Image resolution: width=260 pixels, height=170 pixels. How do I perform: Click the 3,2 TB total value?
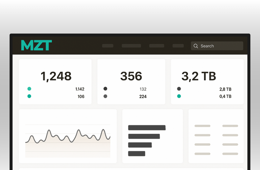(199, 76)
